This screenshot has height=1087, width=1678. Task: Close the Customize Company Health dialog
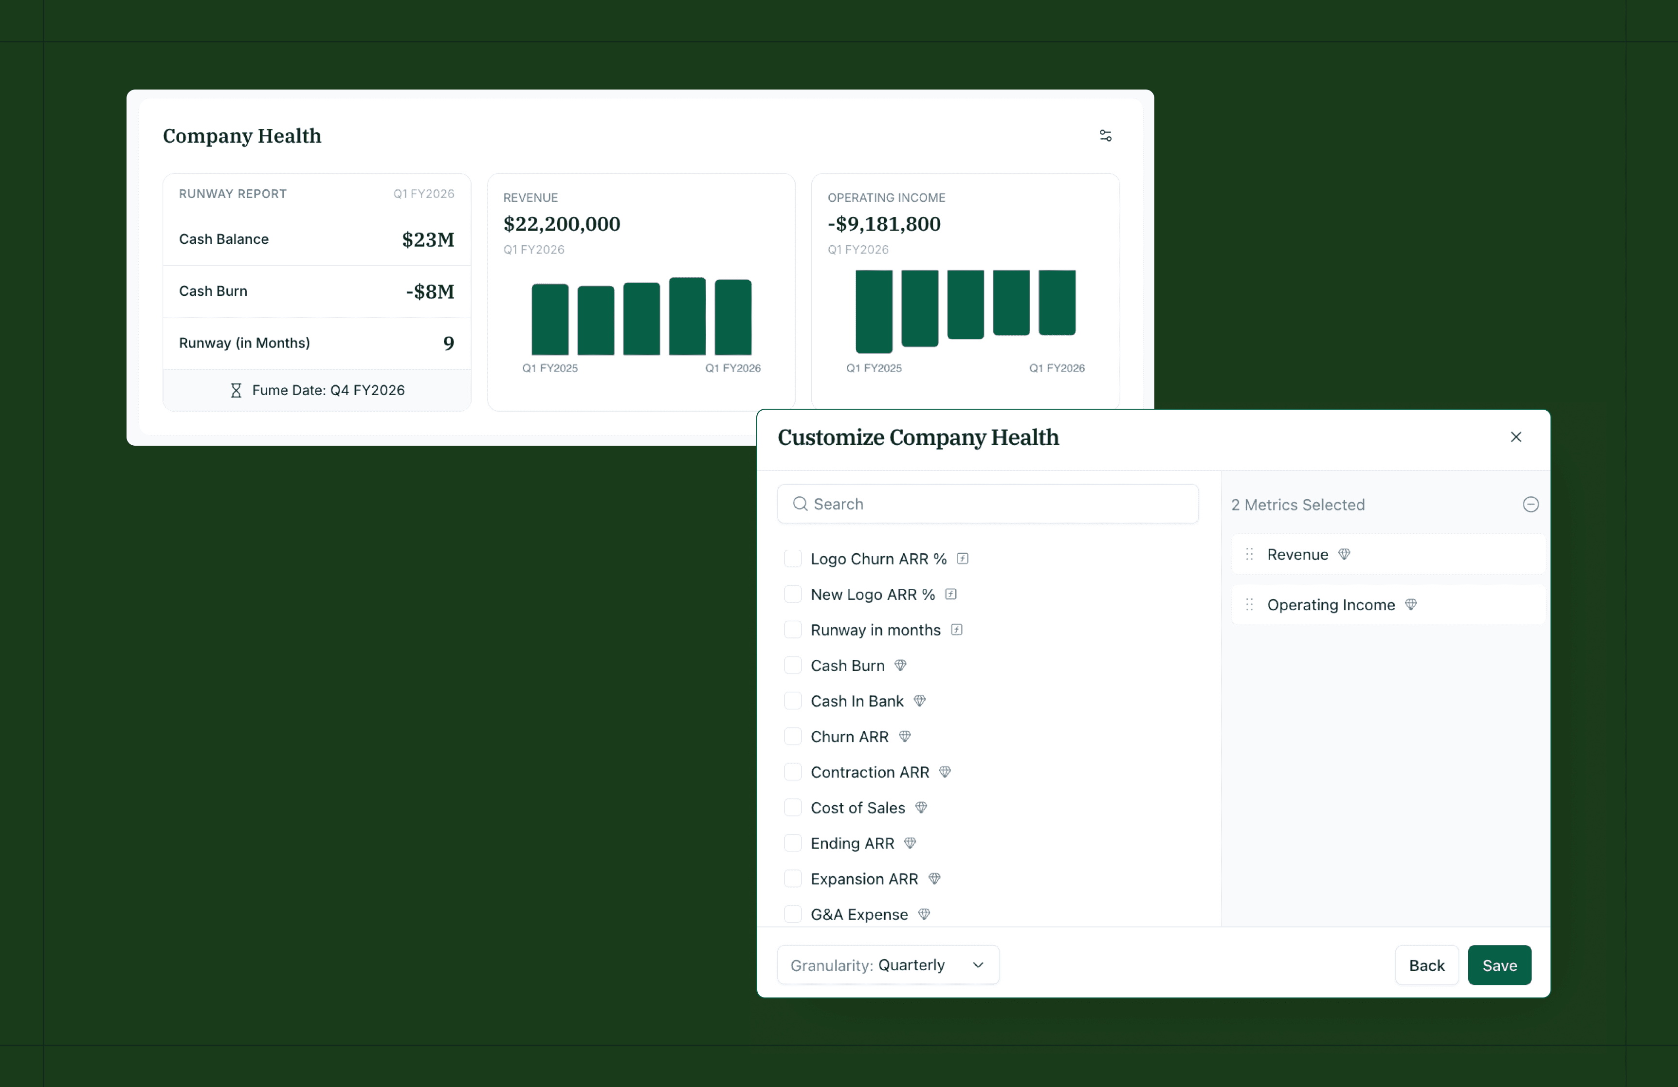coord(1515,437)
